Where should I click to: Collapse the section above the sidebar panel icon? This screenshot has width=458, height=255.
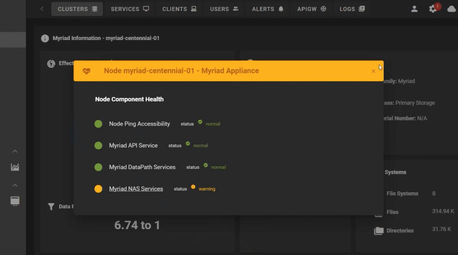coord(15,185)
